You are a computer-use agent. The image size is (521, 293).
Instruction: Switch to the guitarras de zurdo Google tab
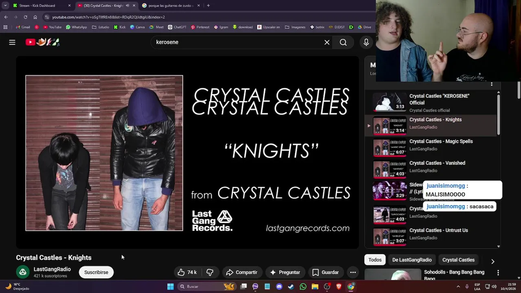tap(171, 6)
